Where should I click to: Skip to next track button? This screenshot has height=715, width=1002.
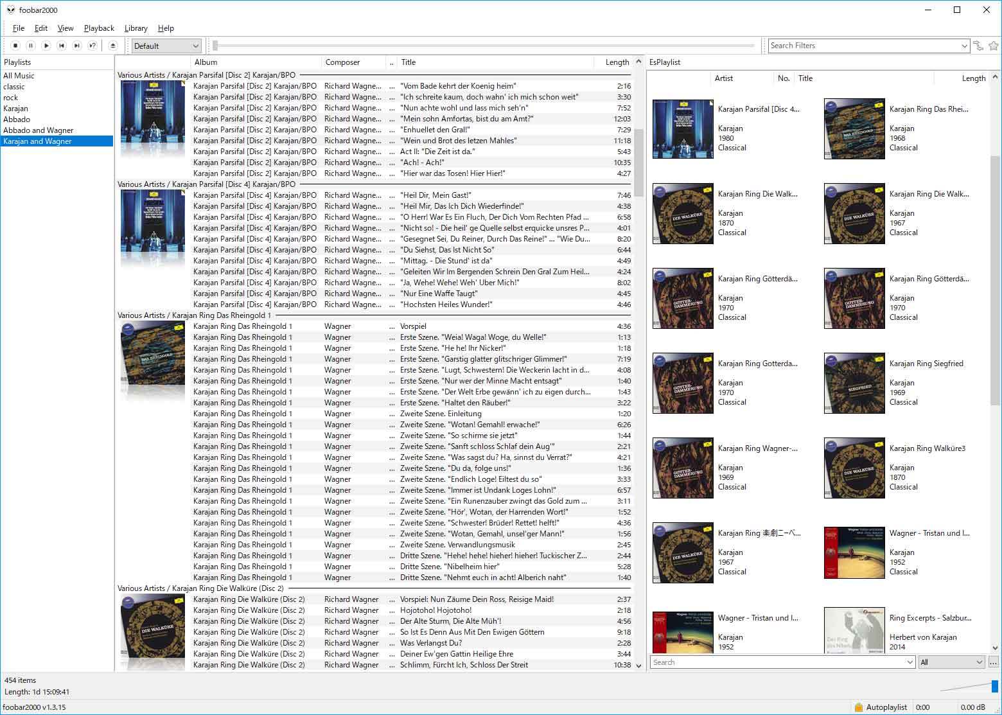point(77,46)
